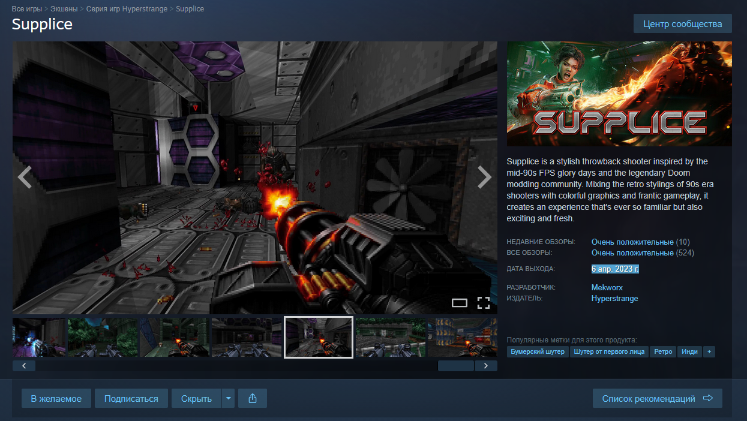Open Серия игр Hyperstrange breadcrumb
Viewport: 747px width, 421px height.
tap(127, 9)
